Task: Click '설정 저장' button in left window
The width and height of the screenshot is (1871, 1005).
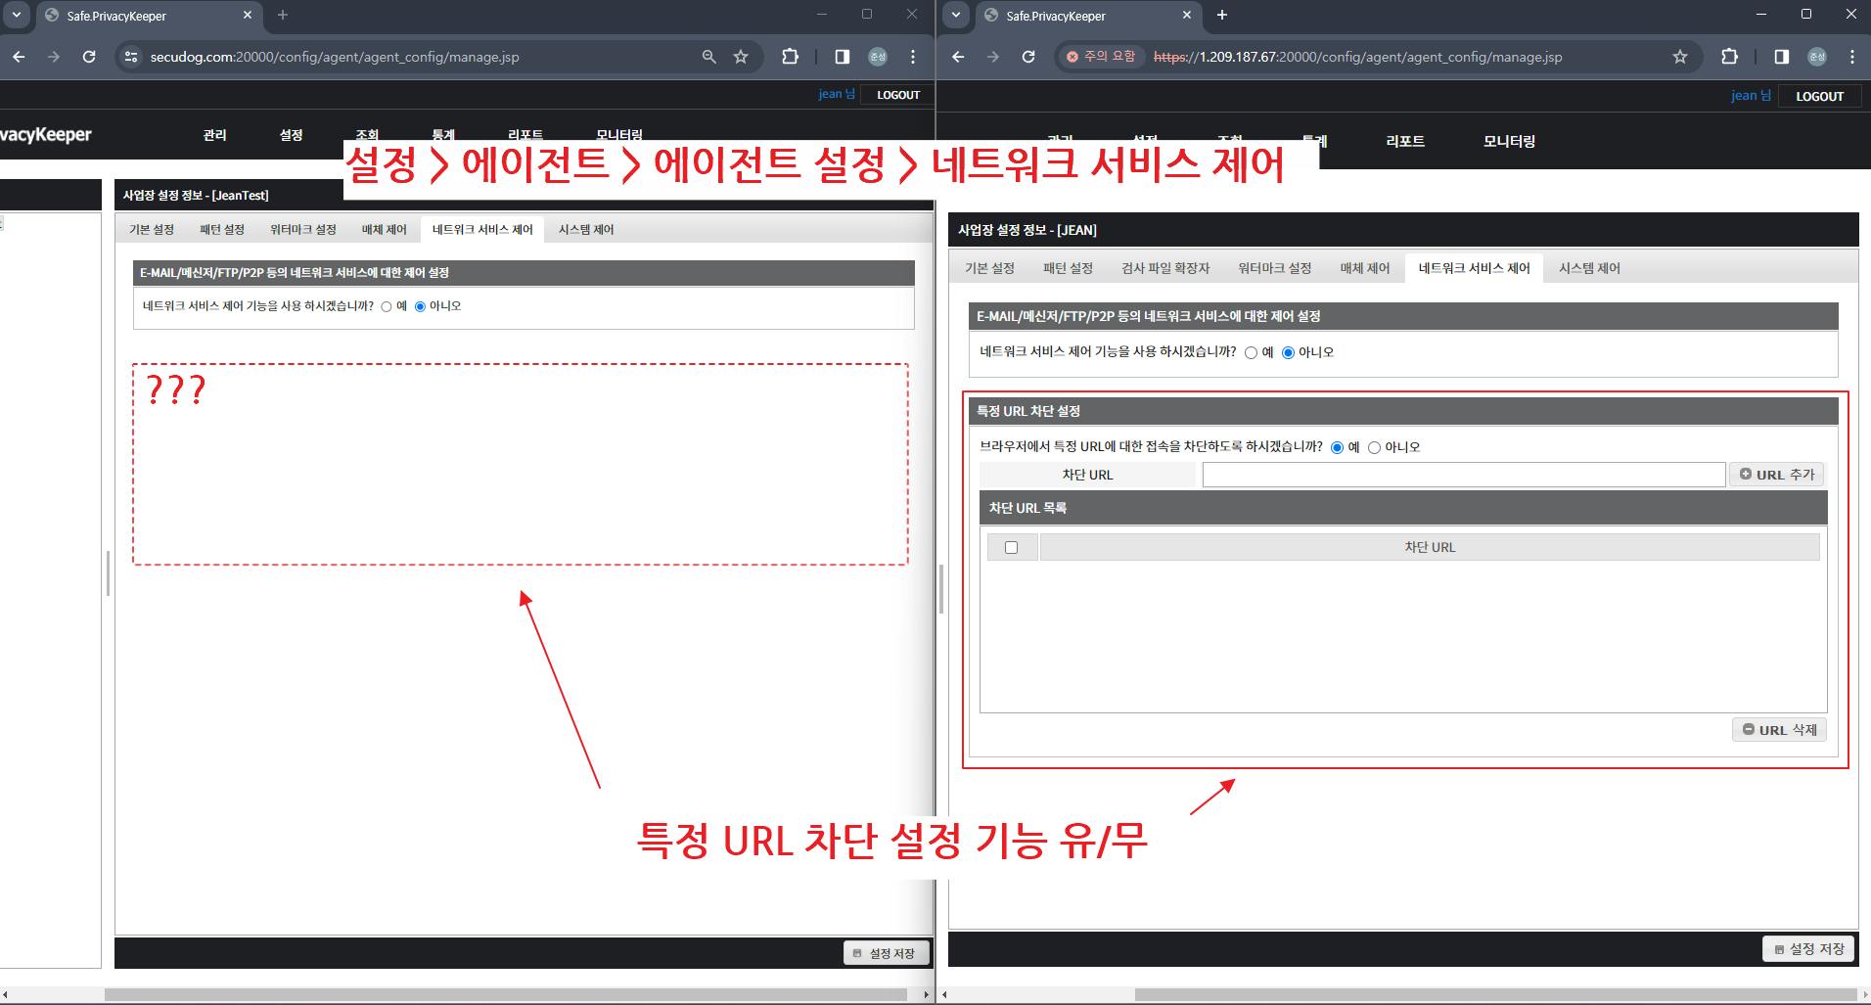Action: (885, 953)
